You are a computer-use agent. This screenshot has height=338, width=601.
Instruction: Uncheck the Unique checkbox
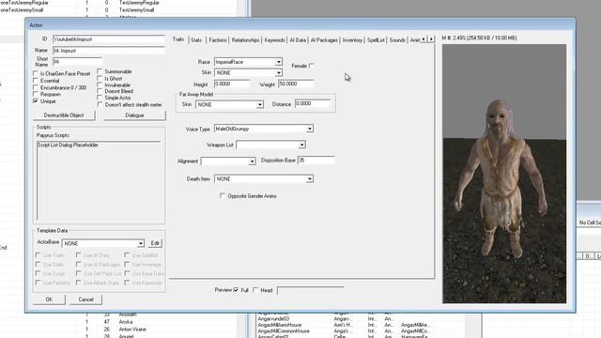click(x=36, y=100)
